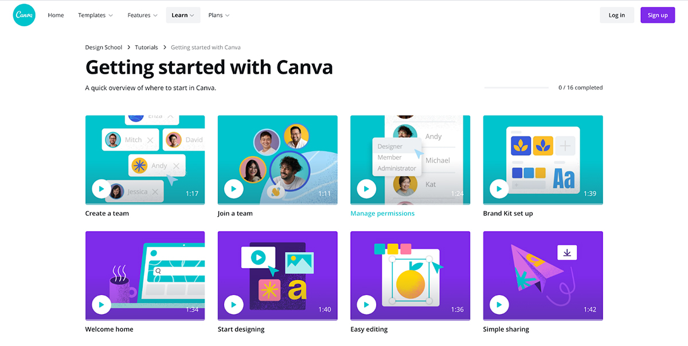Open the Features dropdown
Viewport: 688px width, 346px height.
pos(142,15)
